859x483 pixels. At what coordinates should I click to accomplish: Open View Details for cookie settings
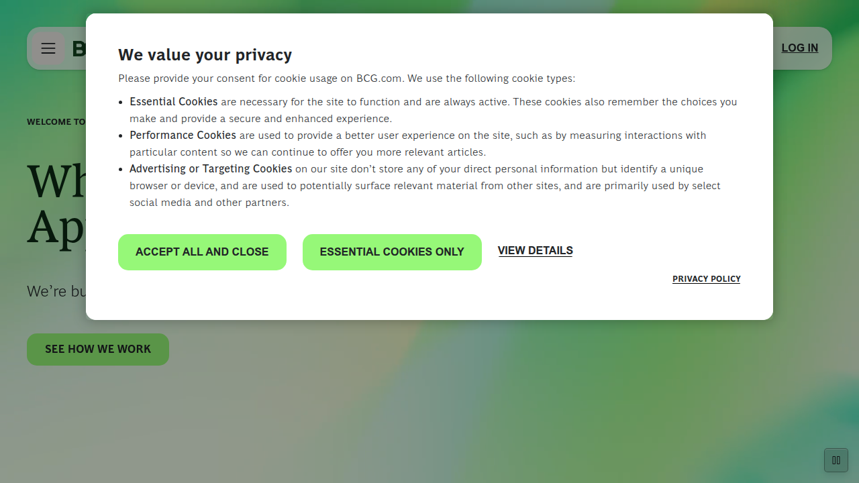pyautogui.click(x=535, y=251)
